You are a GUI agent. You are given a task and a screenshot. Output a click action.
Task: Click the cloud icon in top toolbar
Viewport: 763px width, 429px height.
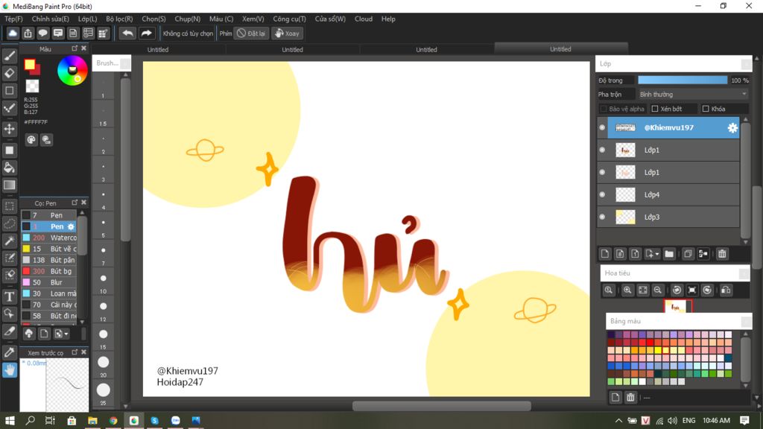coord(13,33)
